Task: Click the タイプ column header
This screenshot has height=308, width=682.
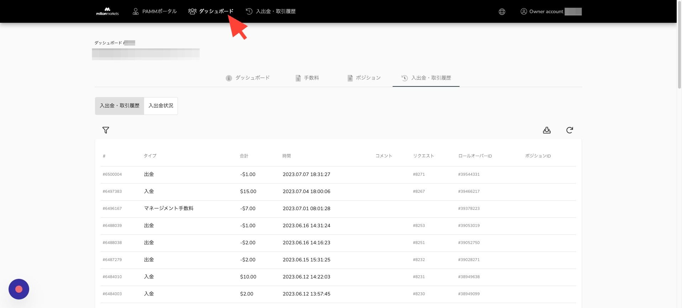Action: pyautogui.click(x=150, y=156)
